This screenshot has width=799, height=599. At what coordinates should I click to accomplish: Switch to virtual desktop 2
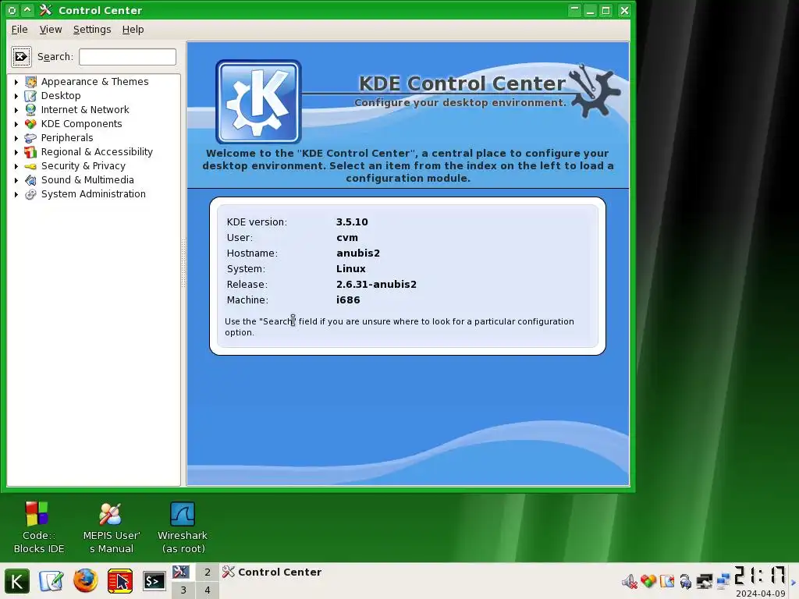[x=208, y=572]
